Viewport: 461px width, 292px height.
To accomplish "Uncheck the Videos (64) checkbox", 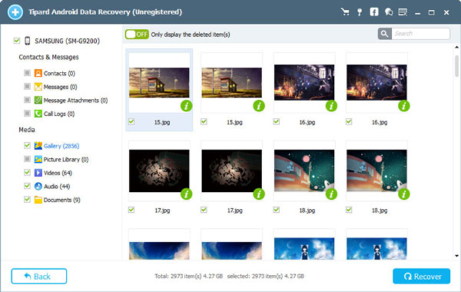I will 27,173.
